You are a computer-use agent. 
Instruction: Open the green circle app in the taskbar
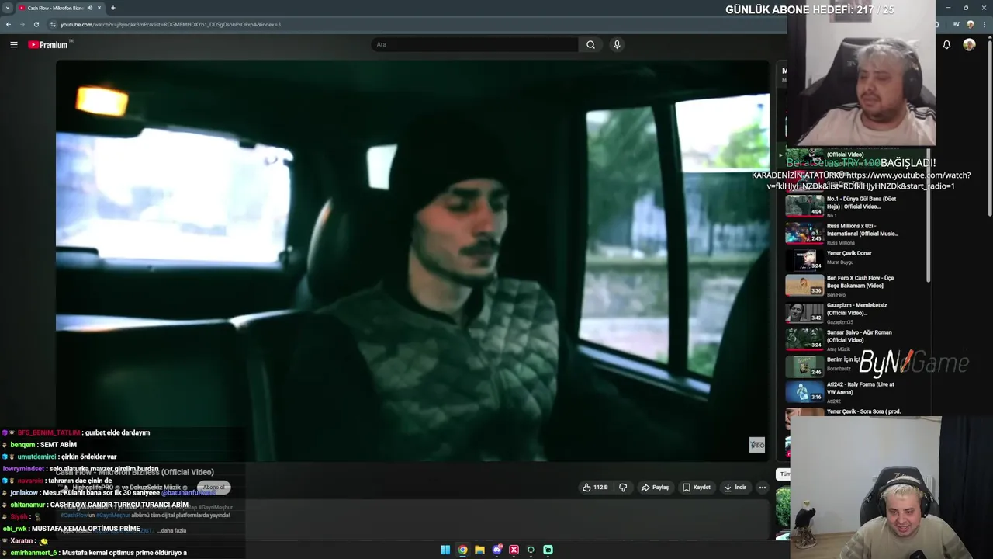pos(531,550)
